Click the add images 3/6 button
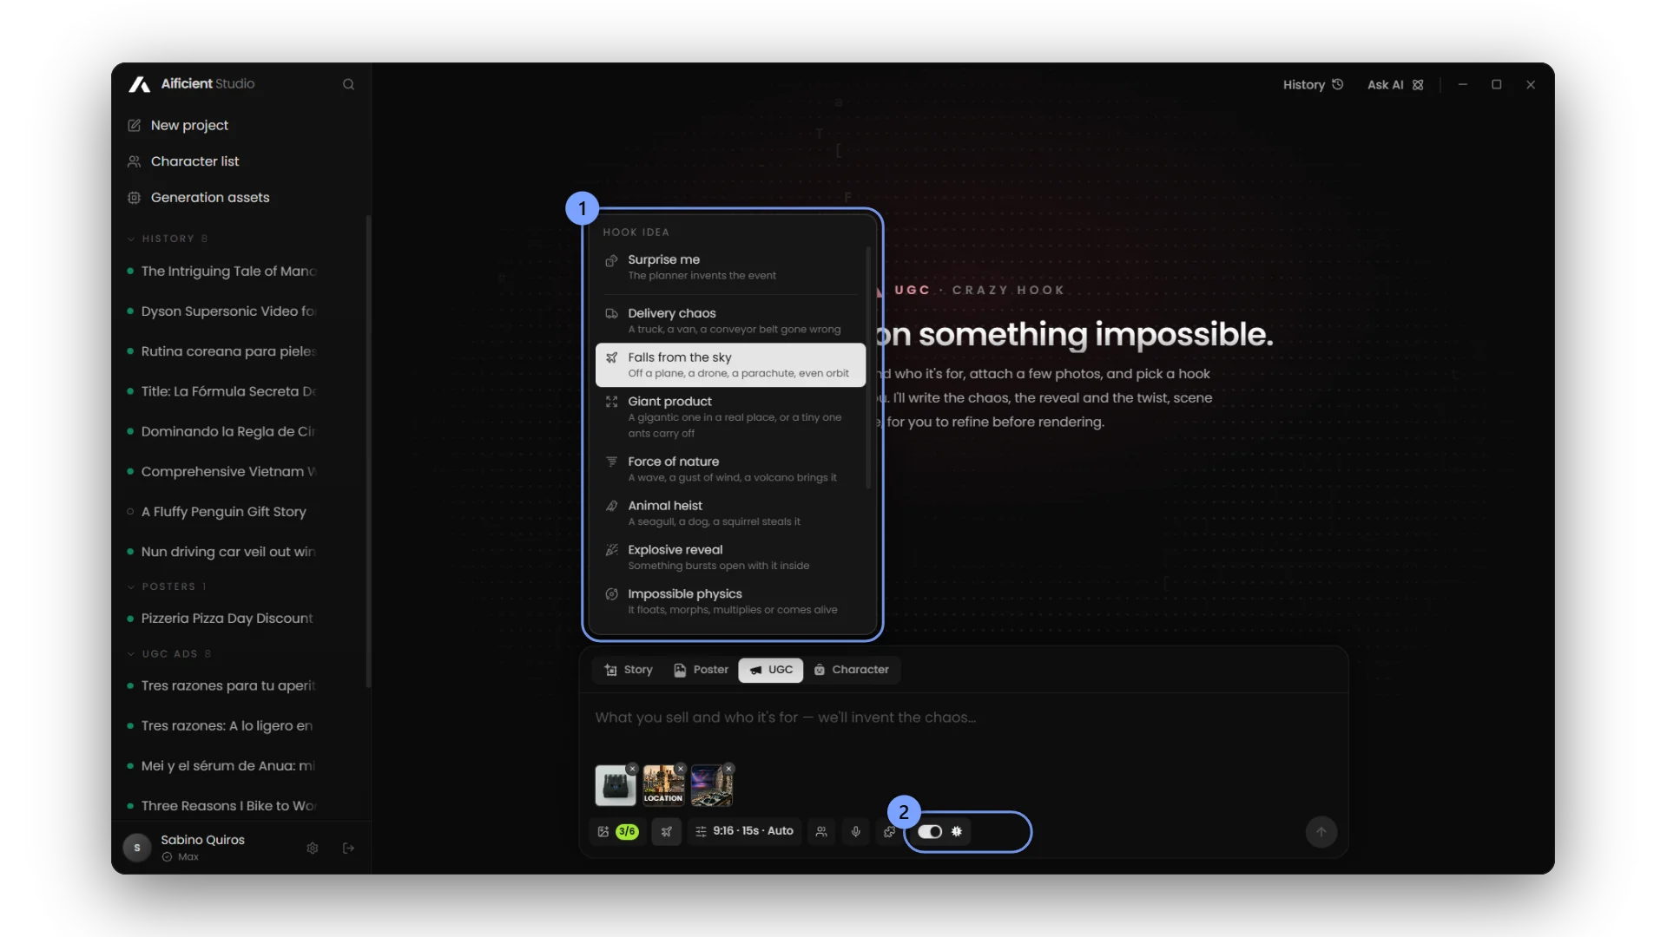 [617, 832]
